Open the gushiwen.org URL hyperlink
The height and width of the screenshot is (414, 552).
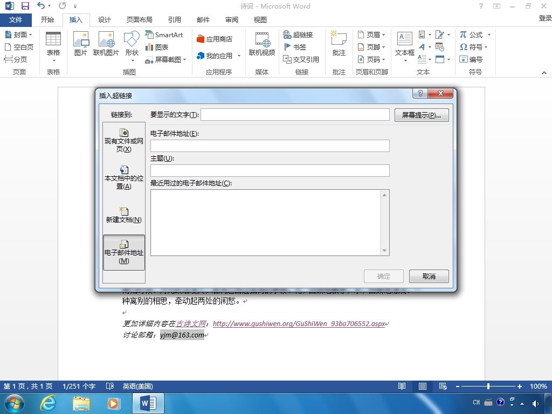click(299, 323)
